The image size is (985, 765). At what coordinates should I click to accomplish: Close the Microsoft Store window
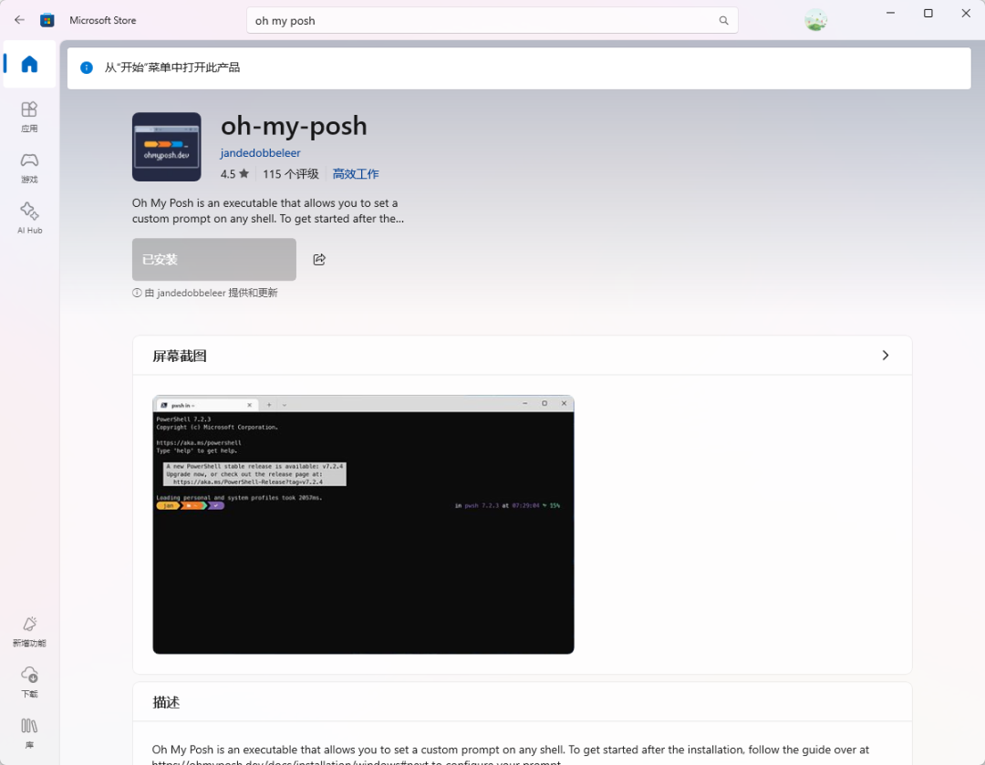[x=966, y=13]
